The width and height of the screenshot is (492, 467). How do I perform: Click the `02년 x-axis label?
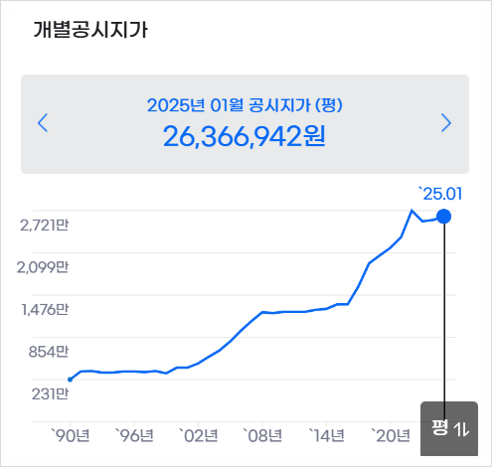click(x=198, y=435)
